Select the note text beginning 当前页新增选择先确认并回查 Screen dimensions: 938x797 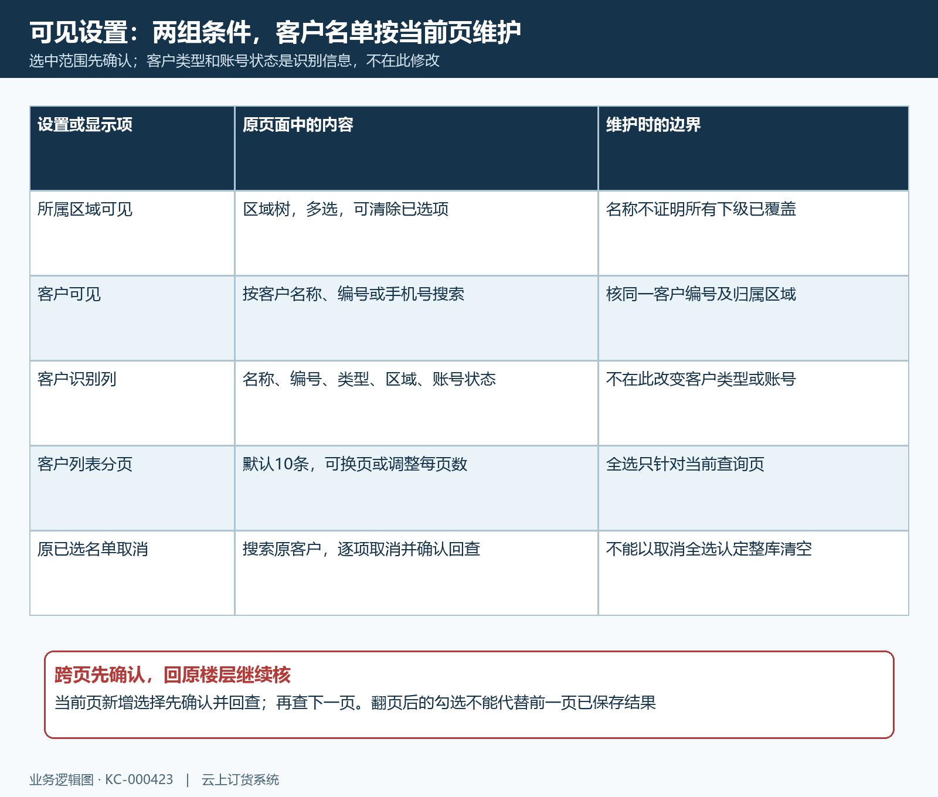coord(355,702)
